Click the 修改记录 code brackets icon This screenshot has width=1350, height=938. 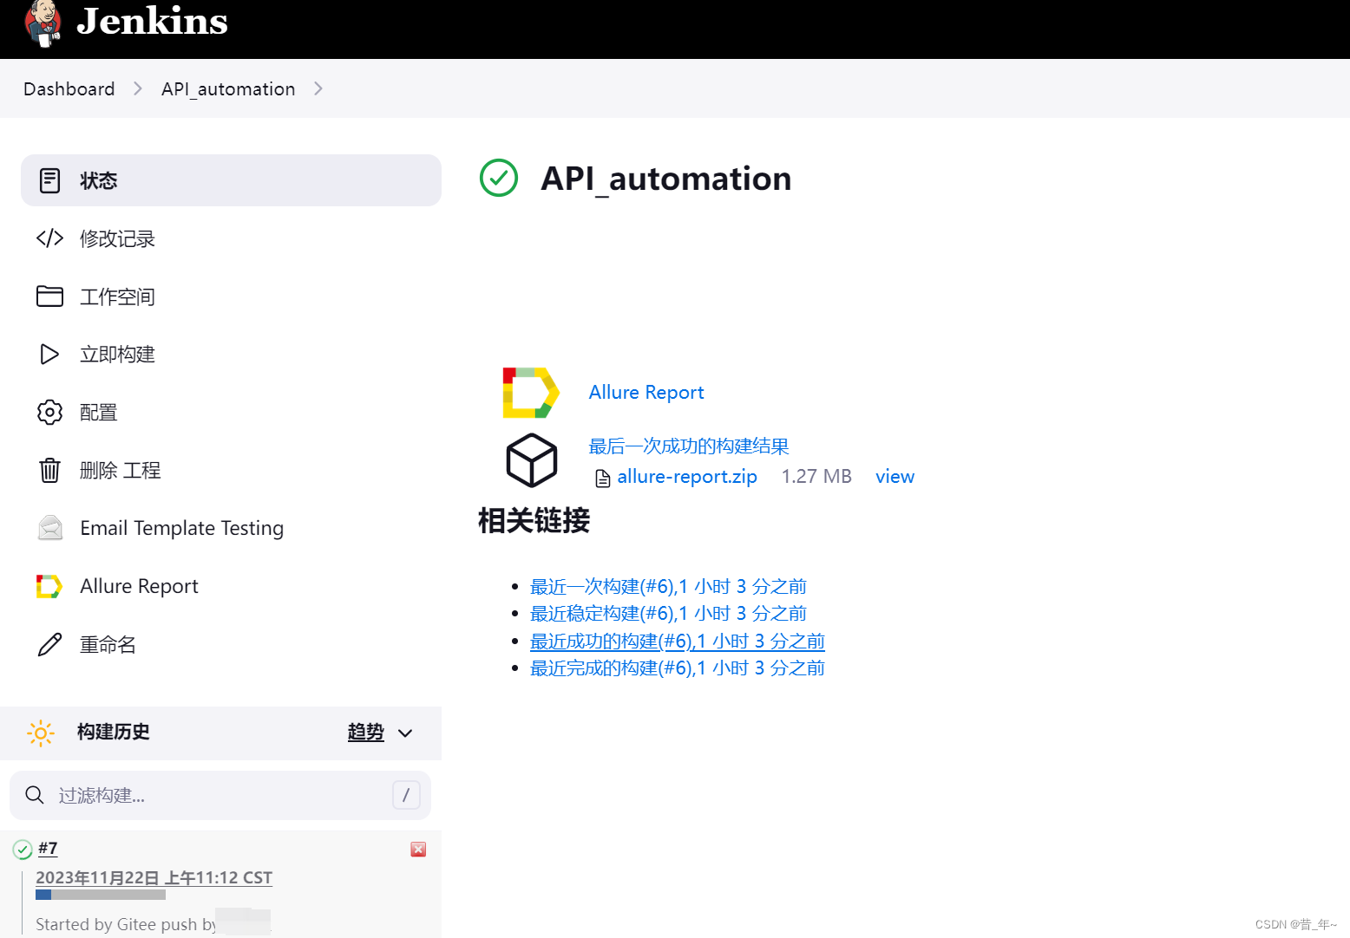[x=49, y=238]
